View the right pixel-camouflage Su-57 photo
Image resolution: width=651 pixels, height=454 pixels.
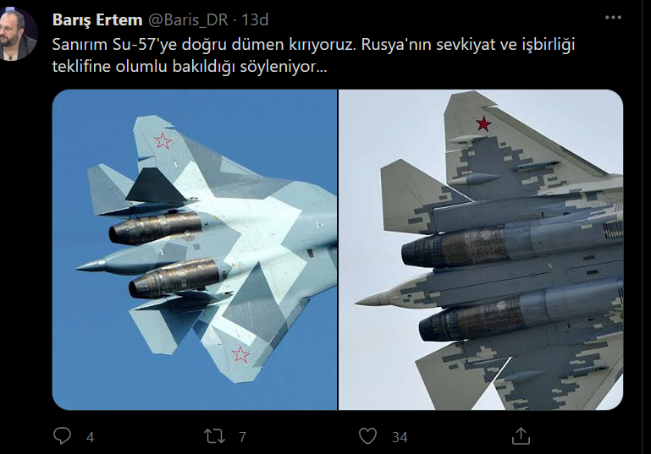481,249
